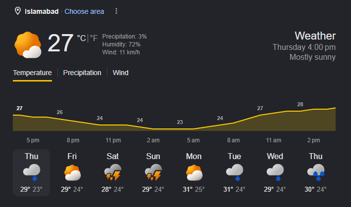This screenshot has width=351, height=207.
Task: Select today's Thu forecast card
Action: (x=31, y=172)
